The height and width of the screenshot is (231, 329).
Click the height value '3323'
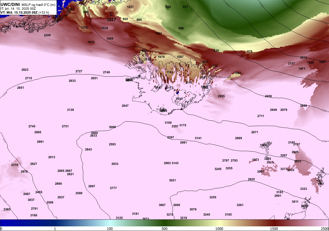(304, 189)
